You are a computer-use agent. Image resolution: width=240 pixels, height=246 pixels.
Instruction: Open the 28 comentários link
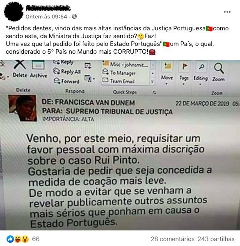(173, 239)
